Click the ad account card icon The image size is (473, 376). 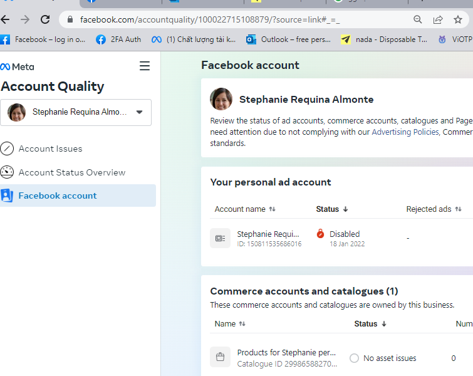click(220, 238)
